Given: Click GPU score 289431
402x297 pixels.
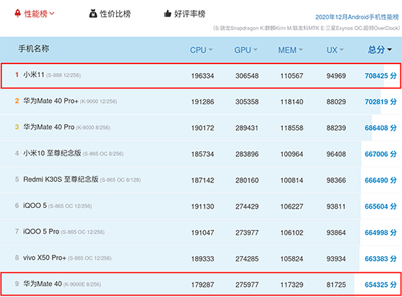Looking at the screenshot, I should point(247,128).
